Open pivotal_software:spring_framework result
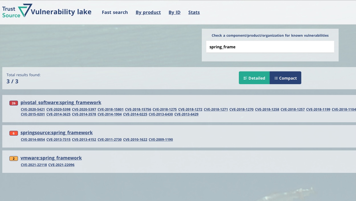The image size is (356, 201). point(61,102)
